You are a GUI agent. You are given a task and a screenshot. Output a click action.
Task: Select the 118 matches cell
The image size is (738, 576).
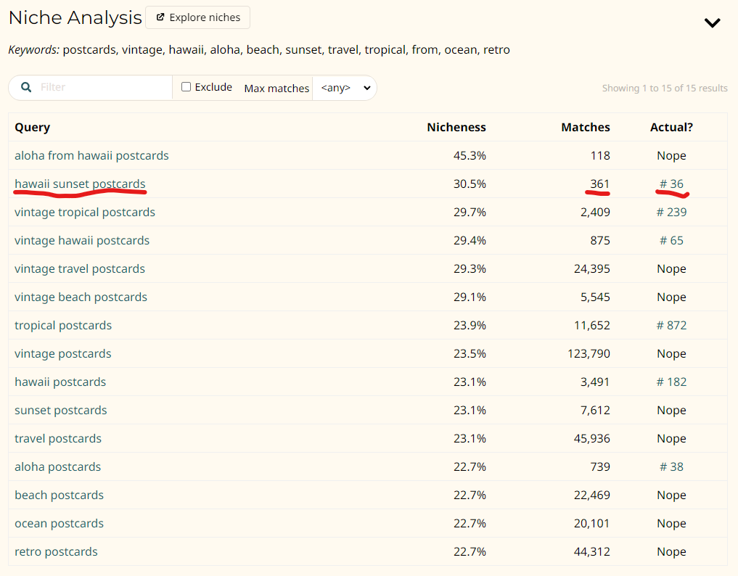[600, 156]
